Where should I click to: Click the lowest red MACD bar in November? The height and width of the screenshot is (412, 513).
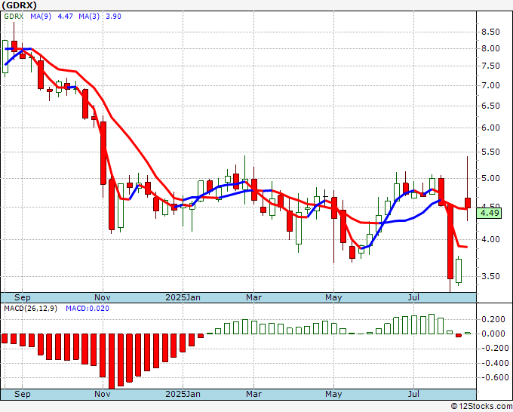point(112,361)
